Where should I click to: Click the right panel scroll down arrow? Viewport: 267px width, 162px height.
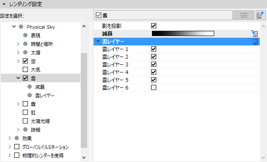[263, 158]
